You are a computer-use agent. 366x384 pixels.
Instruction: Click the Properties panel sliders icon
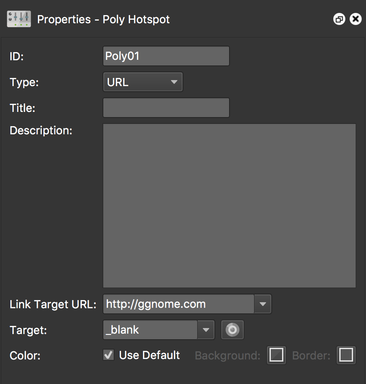tap(19, 19)
